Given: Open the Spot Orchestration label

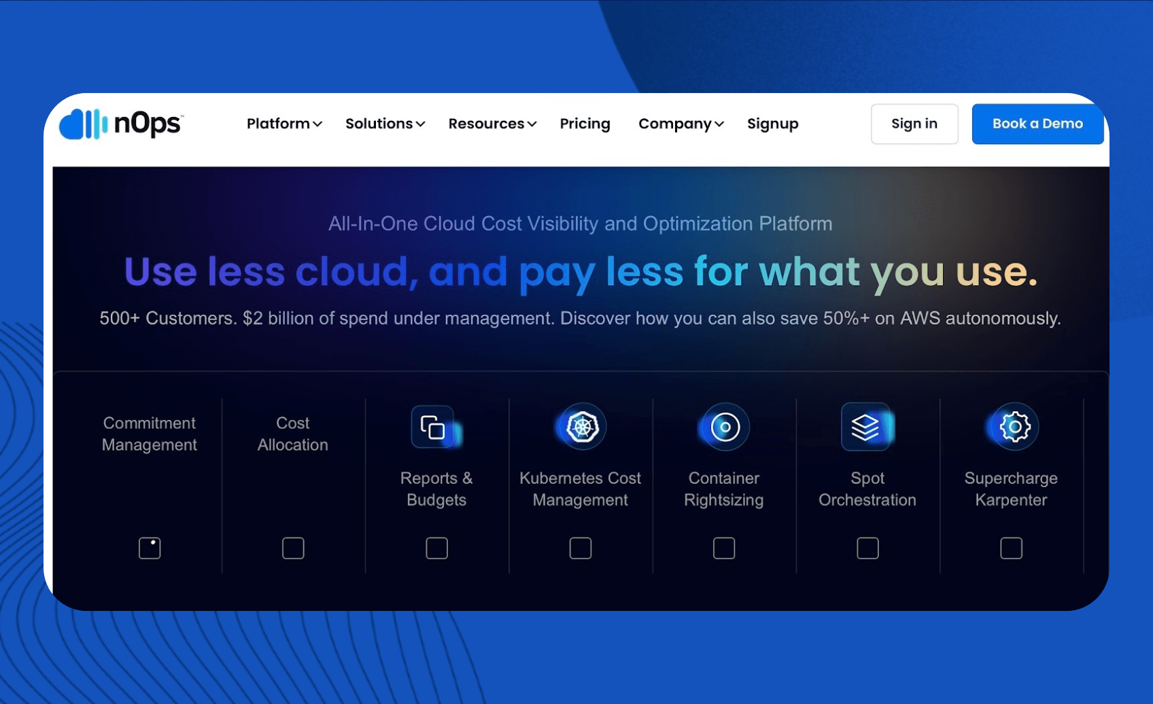Looking at the screenshot, I should [x=867, y=489].
